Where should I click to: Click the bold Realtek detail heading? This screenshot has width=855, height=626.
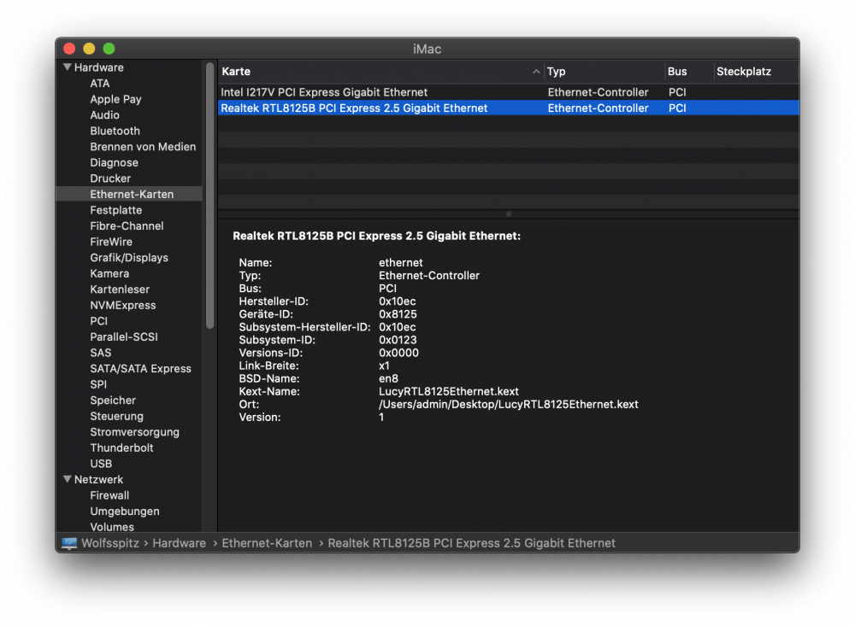[376, 236]
